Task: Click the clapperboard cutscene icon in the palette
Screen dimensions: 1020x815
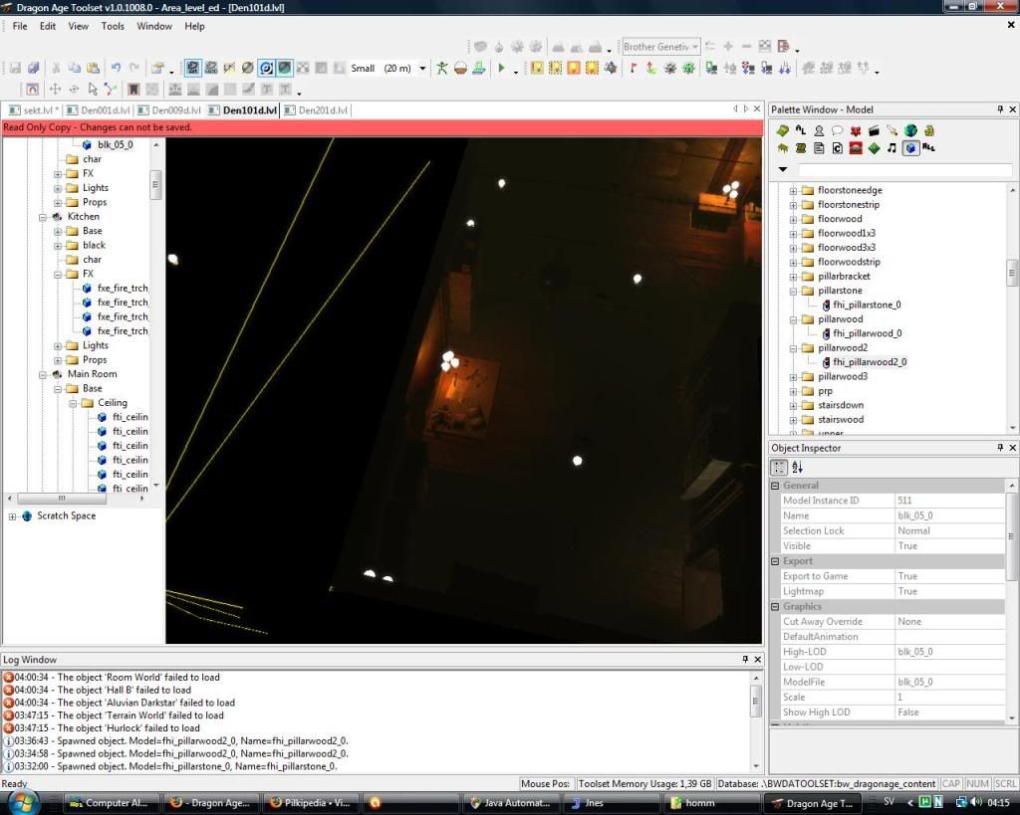Action: [874, 130]
